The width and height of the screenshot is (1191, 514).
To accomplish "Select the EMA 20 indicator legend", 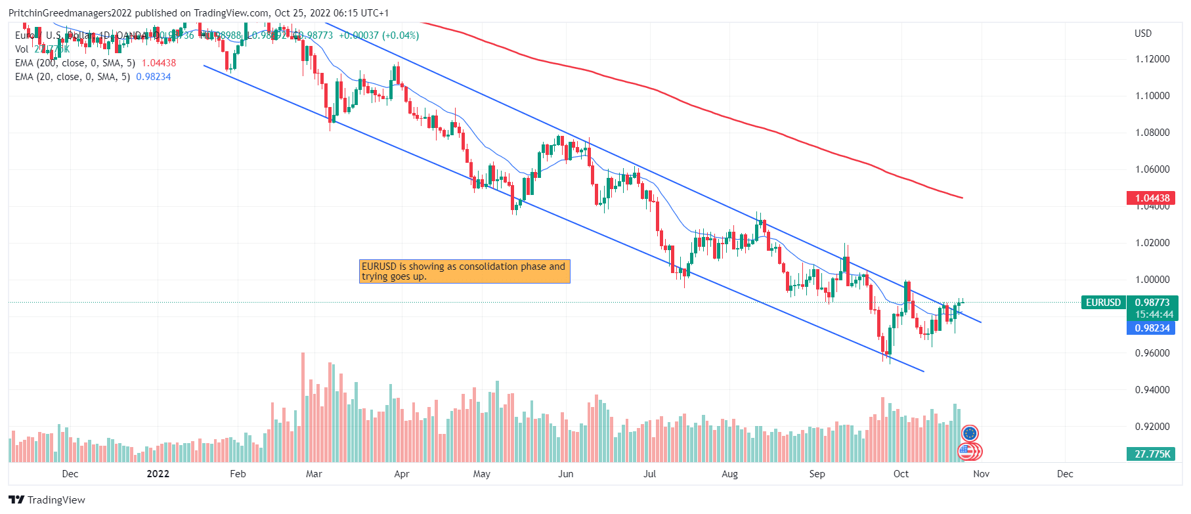I will pos(93,77).
